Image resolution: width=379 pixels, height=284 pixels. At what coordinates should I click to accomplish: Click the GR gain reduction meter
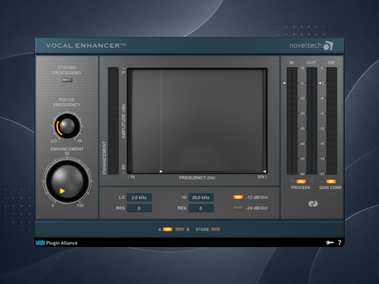pyautogui.click(x=332, y=121)
